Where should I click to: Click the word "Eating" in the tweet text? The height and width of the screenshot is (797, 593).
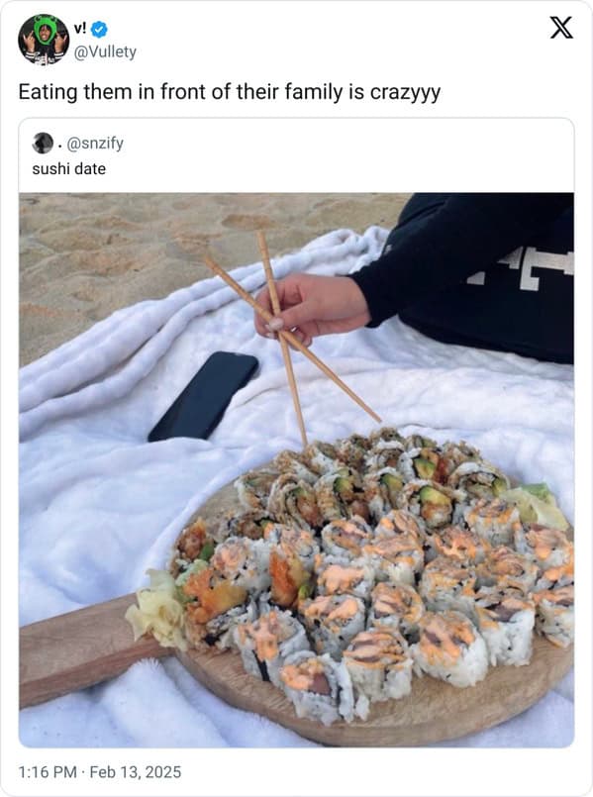point(48,93)
